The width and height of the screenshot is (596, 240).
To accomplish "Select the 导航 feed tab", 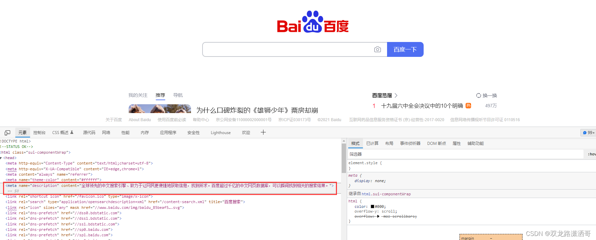I will pyautogui.click(x=178, y=95).
